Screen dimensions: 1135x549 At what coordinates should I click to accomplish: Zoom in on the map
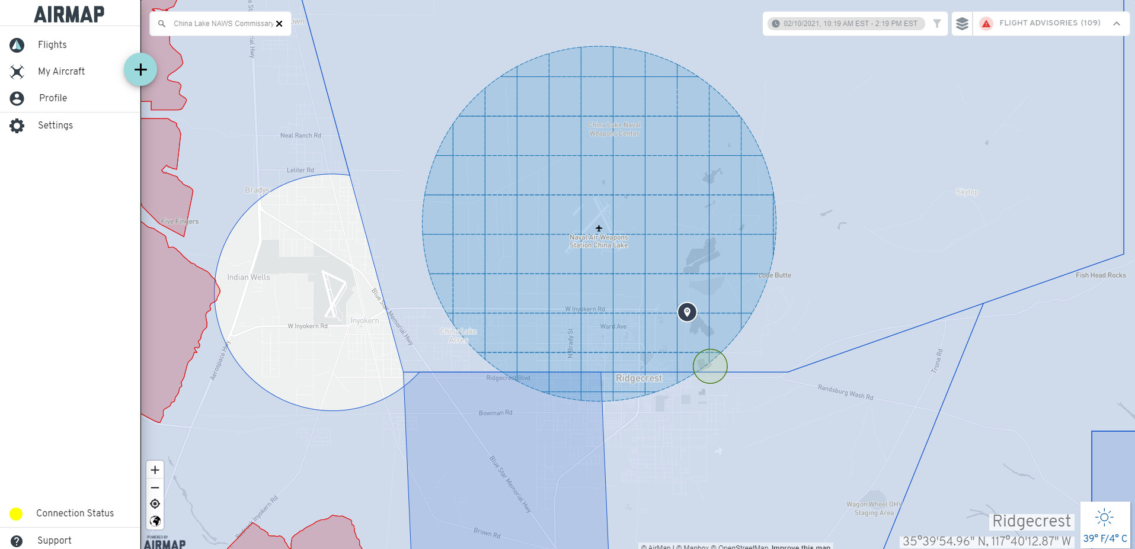pyautogui.click(x=155, y=470)
